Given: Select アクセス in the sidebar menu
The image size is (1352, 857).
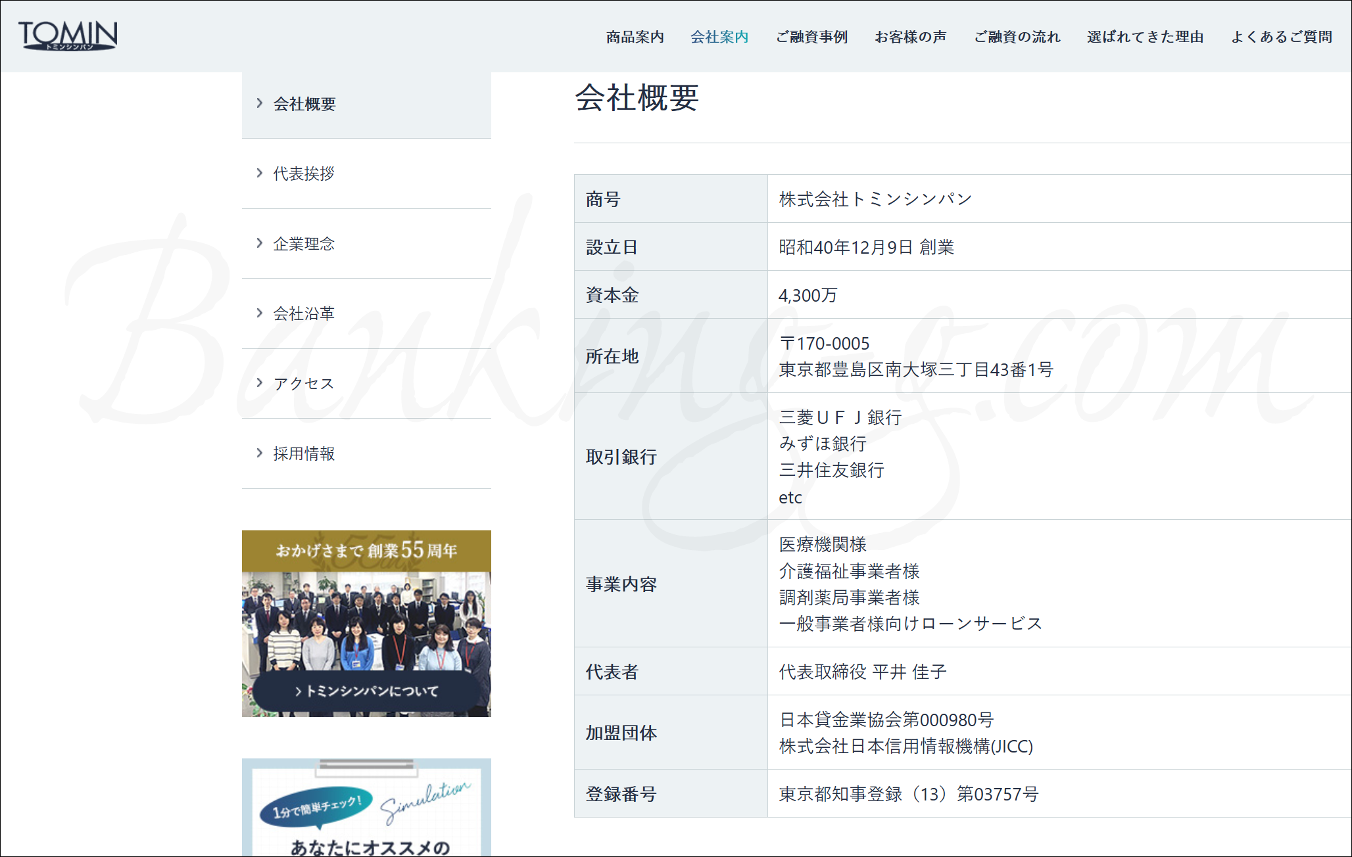Looking at the screenshot, I should coord(366,383).
